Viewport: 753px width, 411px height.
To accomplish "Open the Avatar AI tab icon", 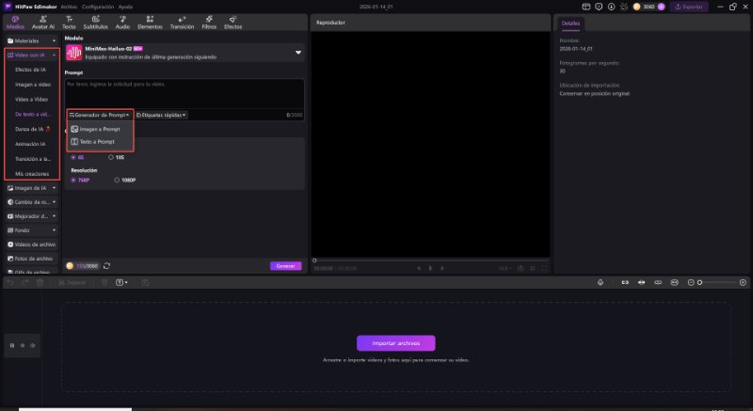I will tap(44, 23).
